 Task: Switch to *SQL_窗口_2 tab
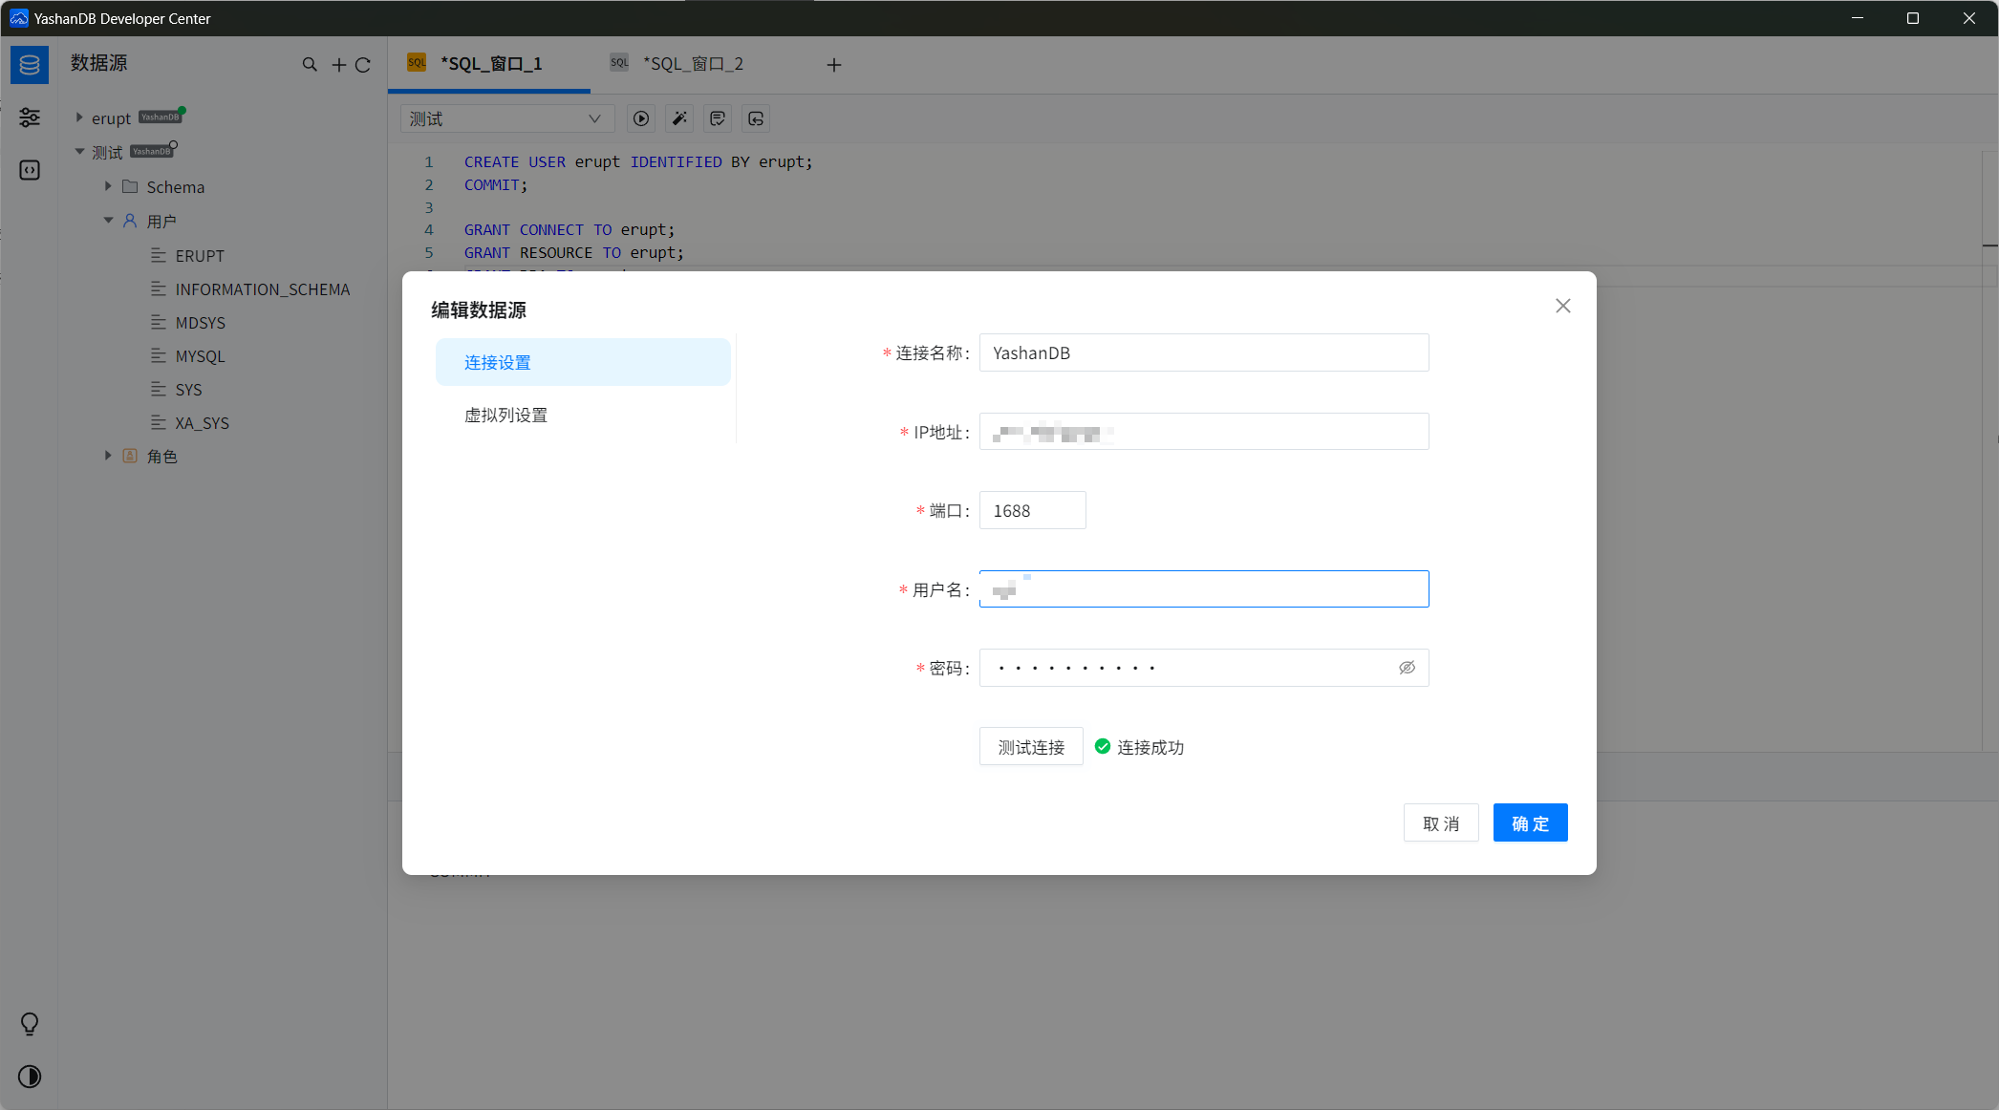[693, 64]
